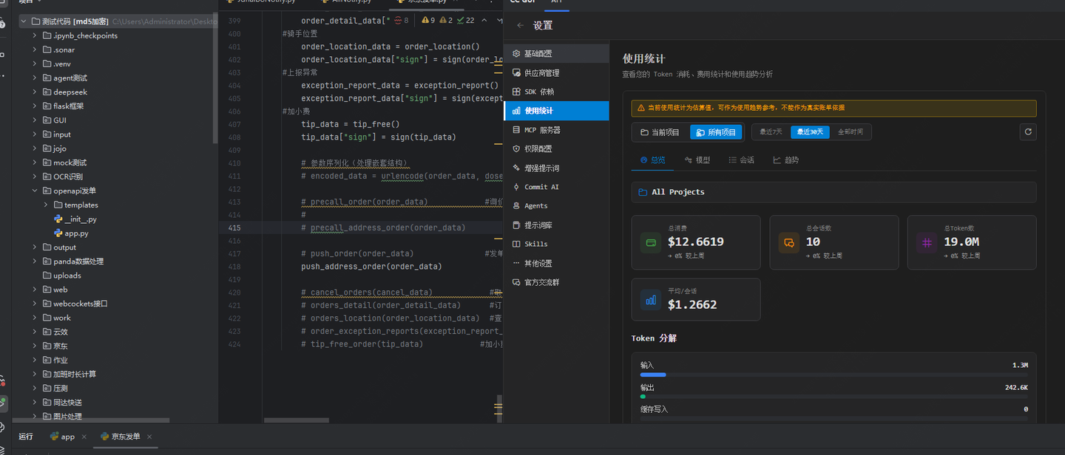Click the typo count indicator 22
The width and height of the screenshot is (1065, 455).
465,21
